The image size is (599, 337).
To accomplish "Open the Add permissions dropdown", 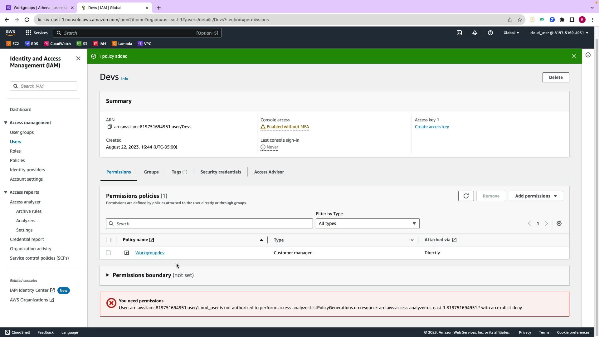I will [535, 196].
